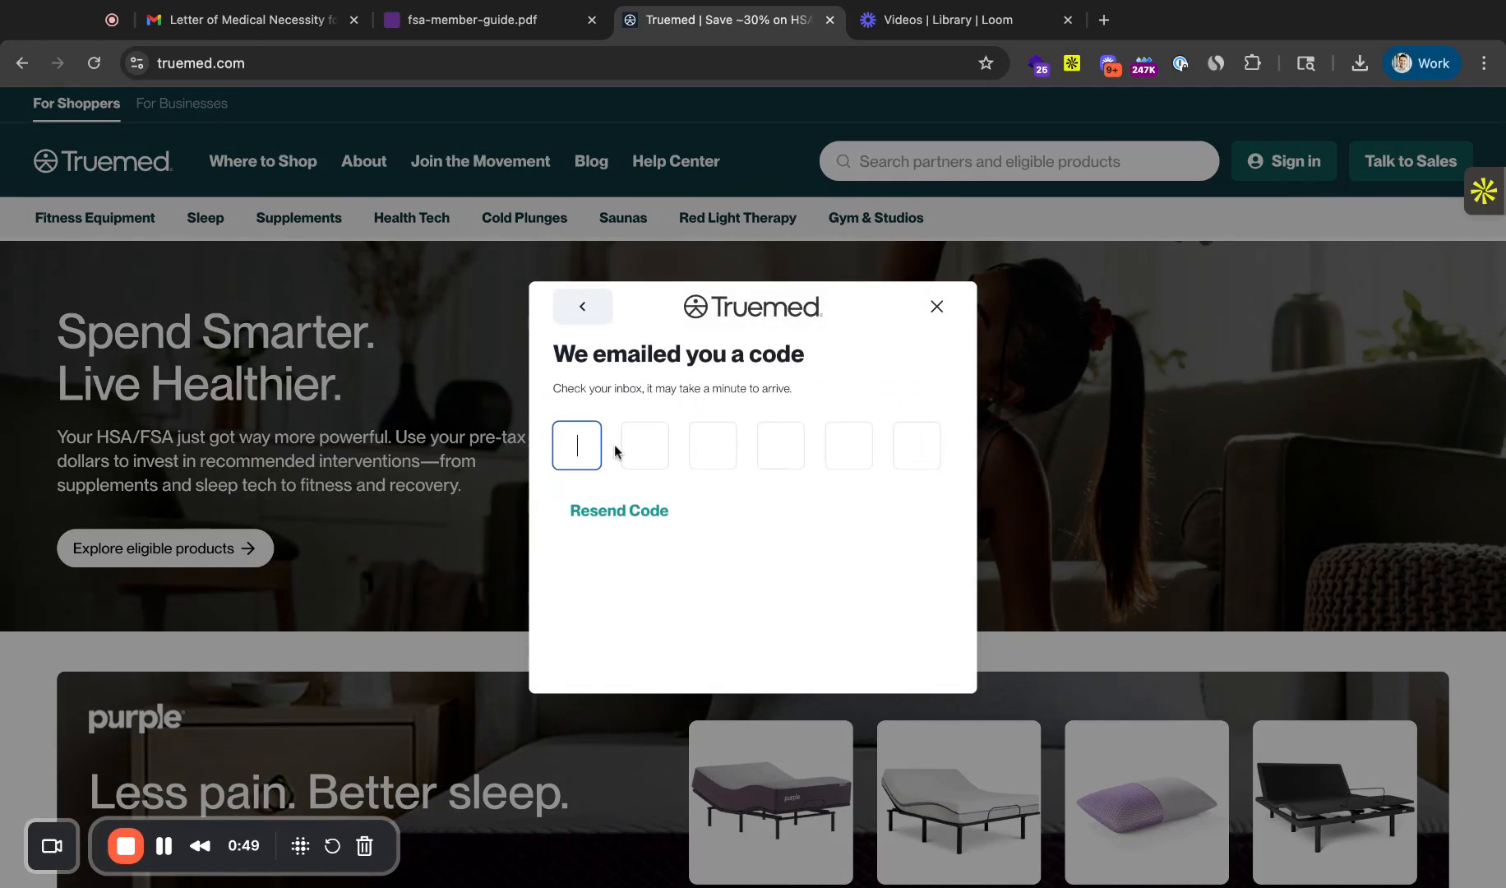Open the Red Light Therapy category
1506x888 pixels.
point(737,217)
